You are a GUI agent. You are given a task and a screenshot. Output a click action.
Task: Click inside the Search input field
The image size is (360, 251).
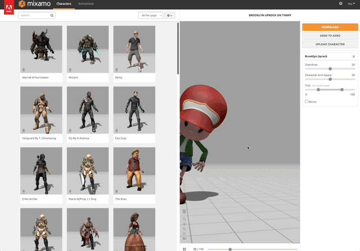37,15
